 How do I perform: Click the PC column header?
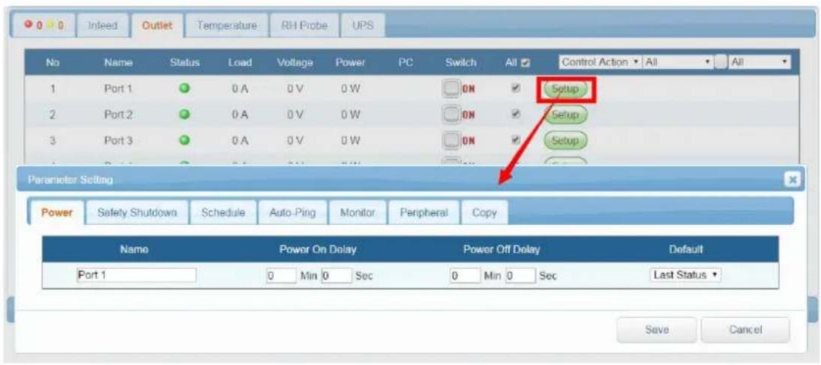click(406, 62)
